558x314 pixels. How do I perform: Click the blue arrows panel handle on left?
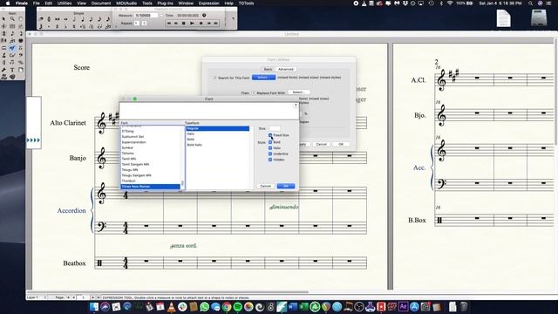pos(33,140)
